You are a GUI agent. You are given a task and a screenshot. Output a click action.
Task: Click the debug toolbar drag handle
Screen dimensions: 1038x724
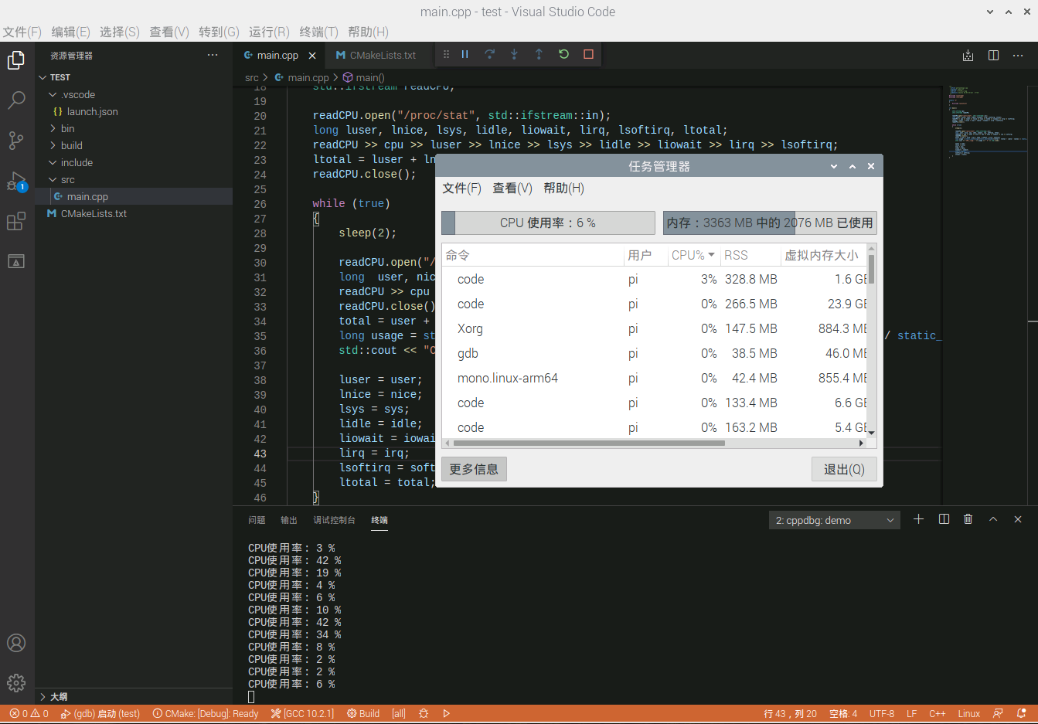446,54
